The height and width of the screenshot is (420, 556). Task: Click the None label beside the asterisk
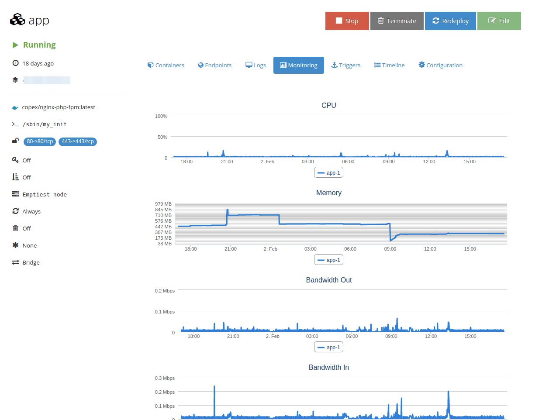click(30, 245)
